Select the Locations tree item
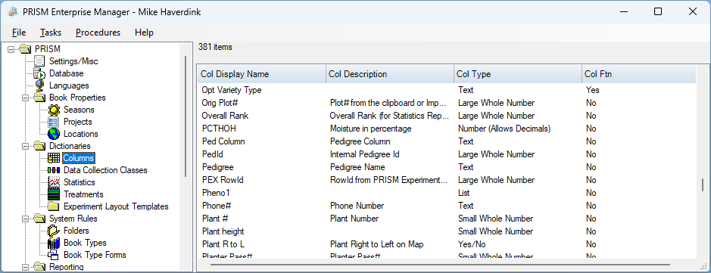The height and width of the screenshot is (273, 711). coord(81,134)
